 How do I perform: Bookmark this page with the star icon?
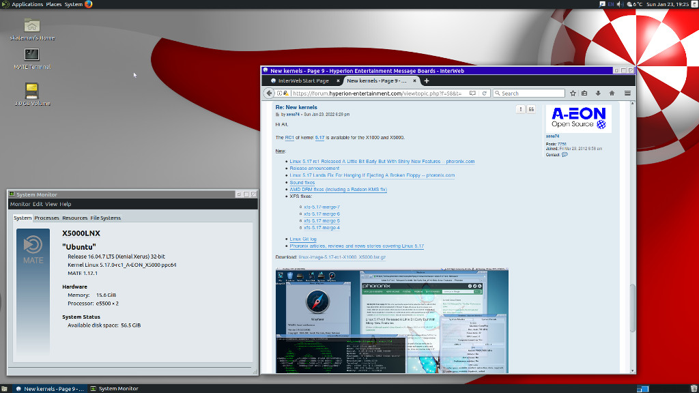click(573, 93)
